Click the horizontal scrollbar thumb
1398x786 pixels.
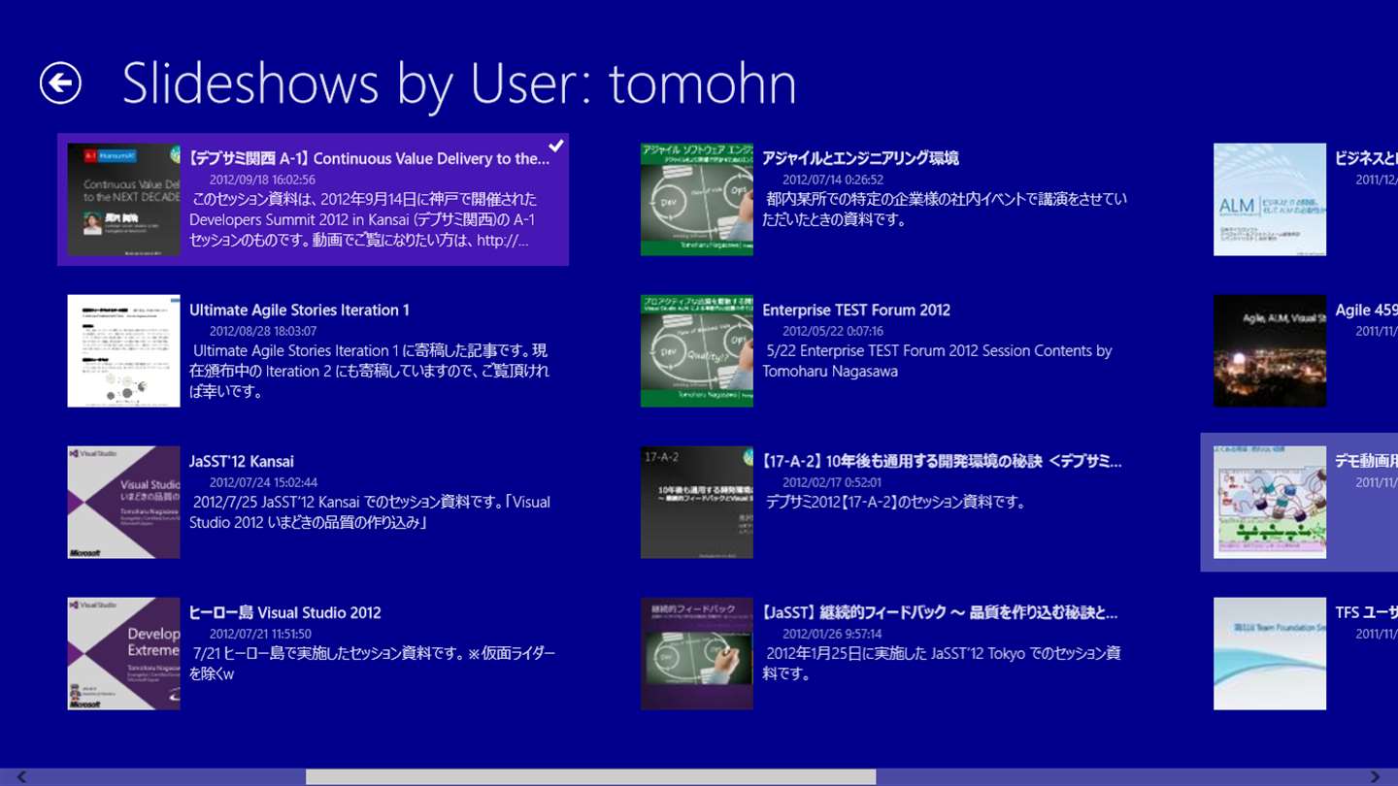590,777
